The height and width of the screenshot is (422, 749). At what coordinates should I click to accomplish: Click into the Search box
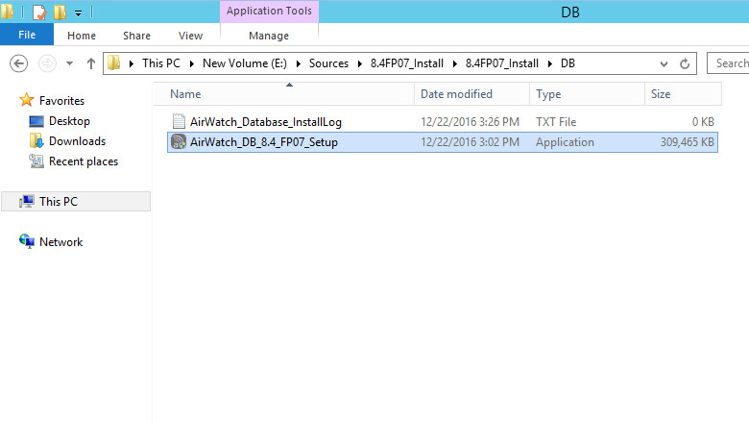(x=728, y=63)
